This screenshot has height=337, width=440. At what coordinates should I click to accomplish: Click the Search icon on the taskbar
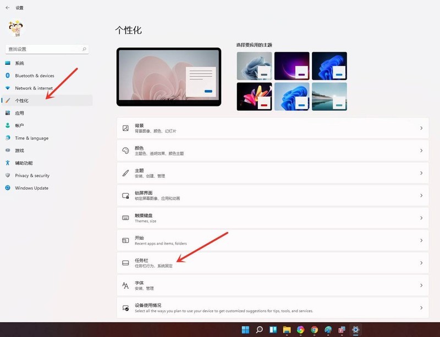[x=260, y=329]
